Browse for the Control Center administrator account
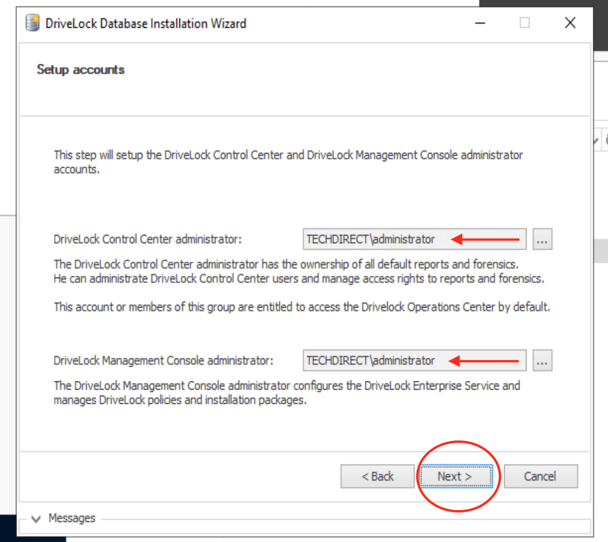The height and width of the screenshot is (542, 608). click(542, 240)
